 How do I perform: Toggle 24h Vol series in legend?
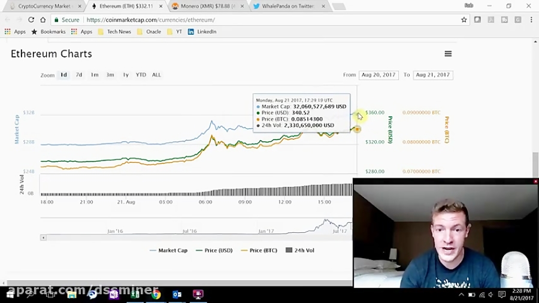pyautogui.click(x=300, y=250)
